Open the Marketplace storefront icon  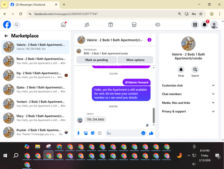click(134, 25)
